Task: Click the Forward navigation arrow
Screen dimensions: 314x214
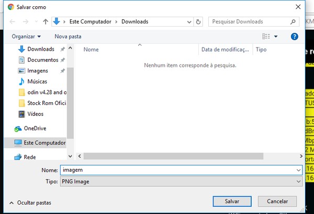Action: 26,21
